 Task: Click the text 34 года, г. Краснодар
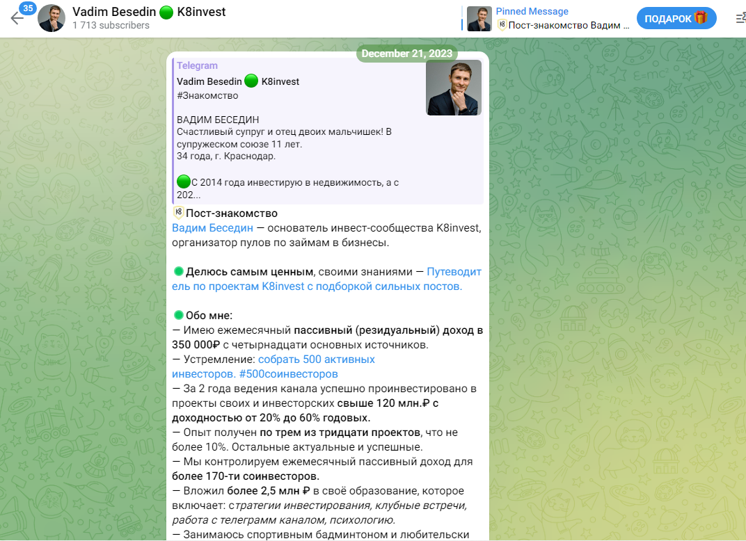point(226,156)
